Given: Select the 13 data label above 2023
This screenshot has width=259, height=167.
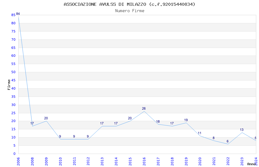Looking at the screenshot, I should tap(242, 130).
